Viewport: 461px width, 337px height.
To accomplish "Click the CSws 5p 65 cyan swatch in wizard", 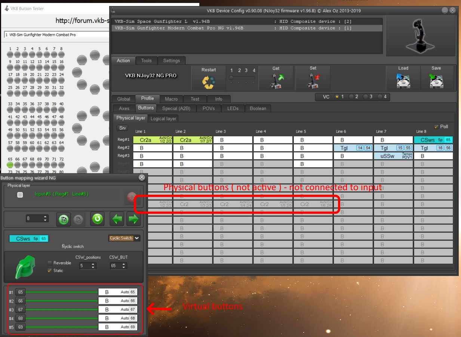I will coord(29,239).
